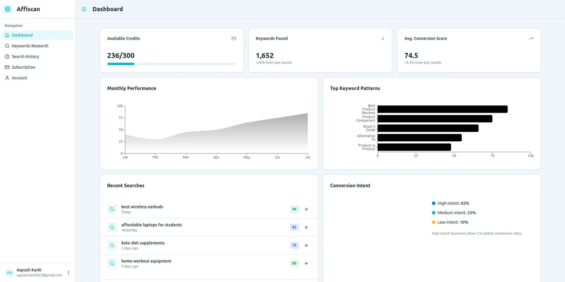Toggle the Medium Intent legend dot

(x=433, y=212)
